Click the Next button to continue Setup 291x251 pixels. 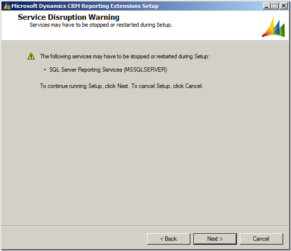(x=215, y=239)
